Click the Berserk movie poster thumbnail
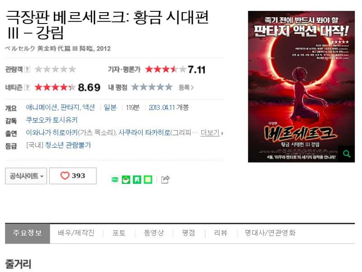The height and width of the screenshot is (272, 362). pyautogui.click(x=301, y=86)
